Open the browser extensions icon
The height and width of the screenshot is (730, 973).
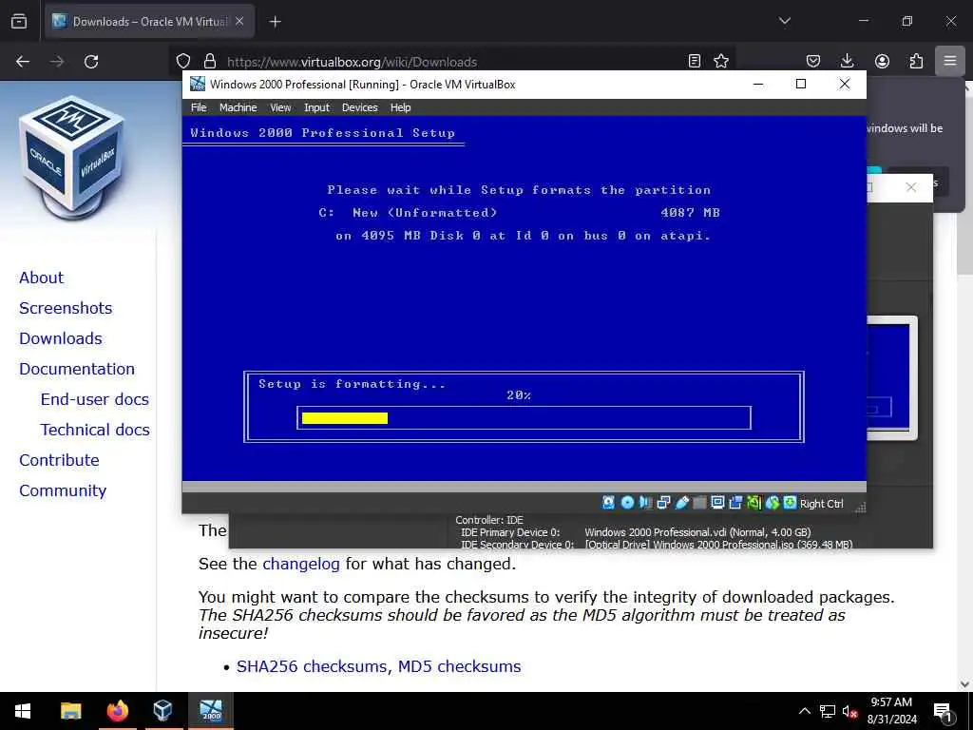(916, 61)
